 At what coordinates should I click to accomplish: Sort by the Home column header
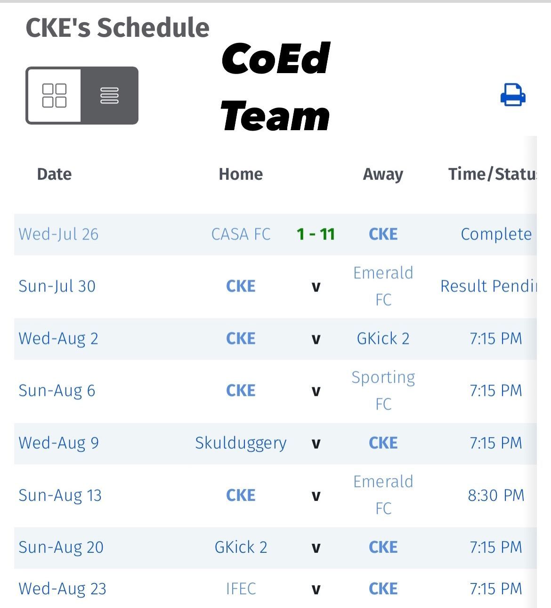point(241,174)
